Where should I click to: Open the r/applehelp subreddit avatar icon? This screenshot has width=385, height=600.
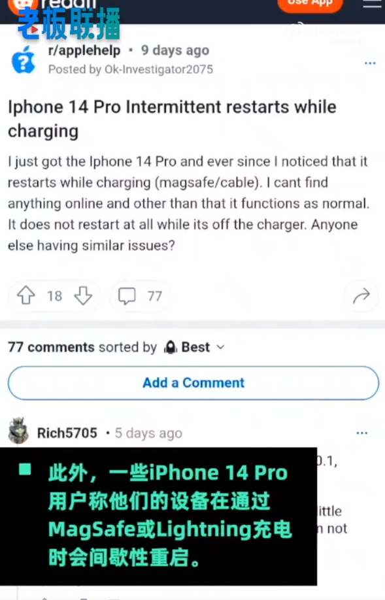point(24,60)
